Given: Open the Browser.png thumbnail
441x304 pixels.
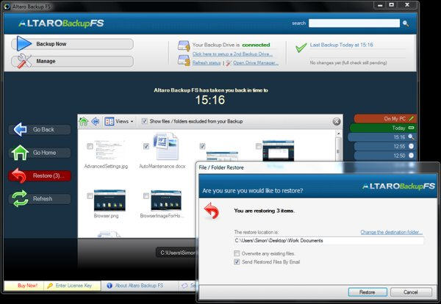Looking at the screenshot, I should 110,200.
